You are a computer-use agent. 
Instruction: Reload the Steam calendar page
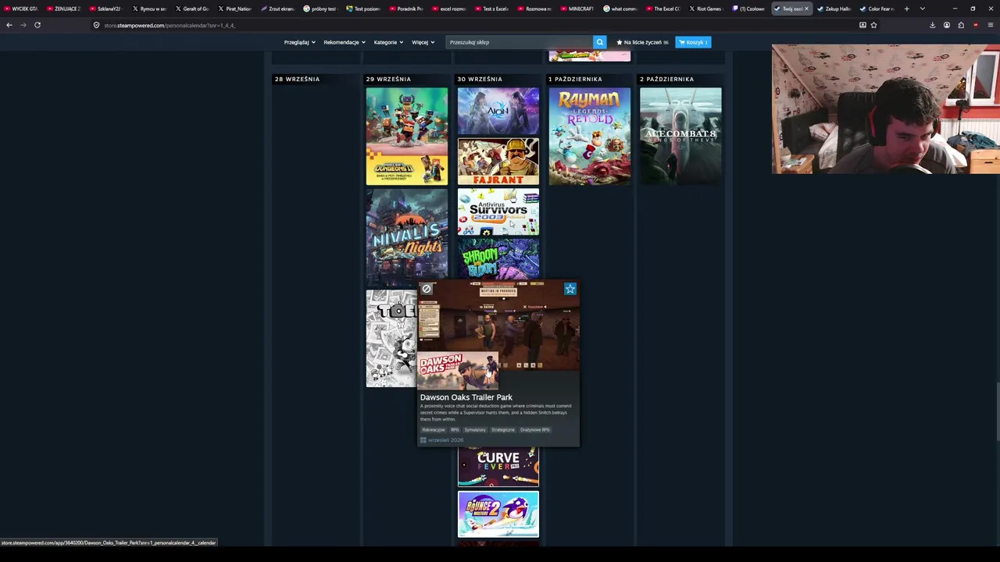(x=37, y=25)
